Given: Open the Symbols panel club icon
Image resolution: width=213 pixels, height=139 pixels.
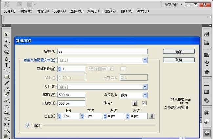Looking at the screenshot, I should 207,71.
